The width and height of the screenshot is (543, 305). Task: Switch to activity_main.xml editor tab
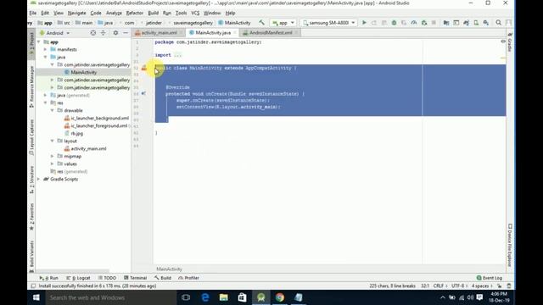click(x=159, y=32)
